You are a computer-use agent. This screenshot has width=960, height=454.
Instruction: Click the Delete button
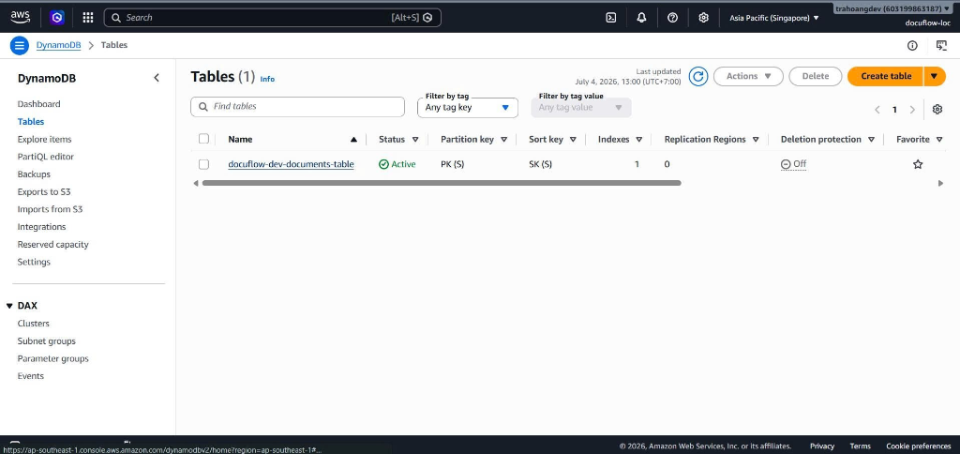pyautogui.click(x=815, y=76)
